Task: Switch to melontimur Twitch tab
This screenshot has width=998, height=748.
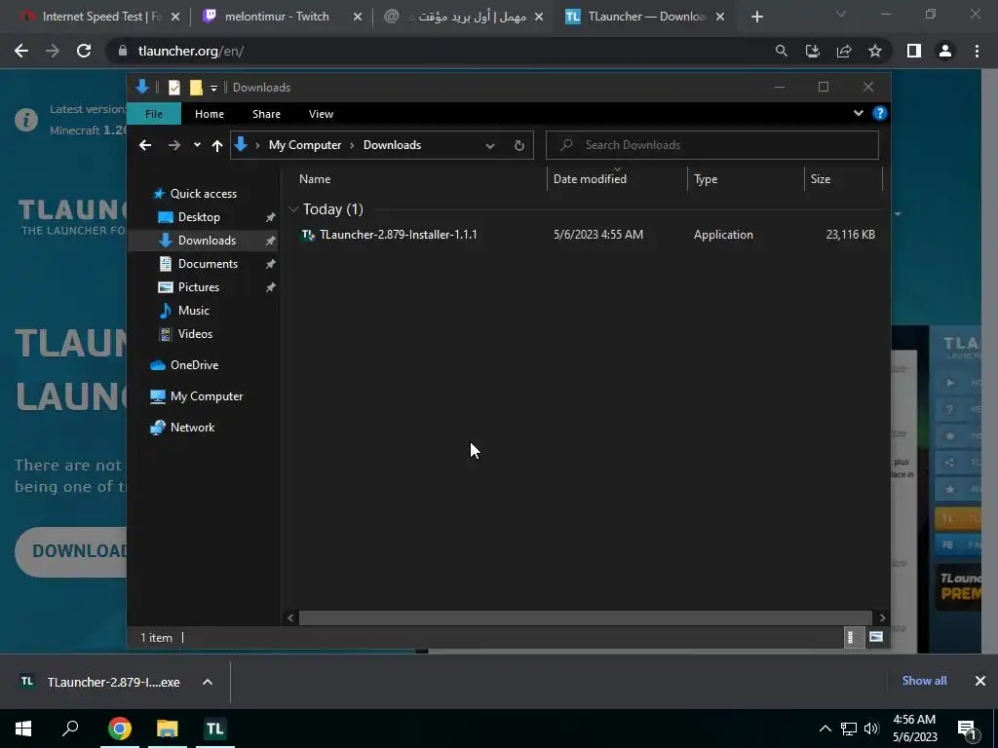Action: (x=277, y=17)
